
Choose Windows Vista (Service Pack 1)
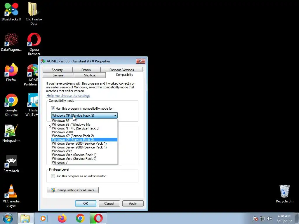pos(84,155)
